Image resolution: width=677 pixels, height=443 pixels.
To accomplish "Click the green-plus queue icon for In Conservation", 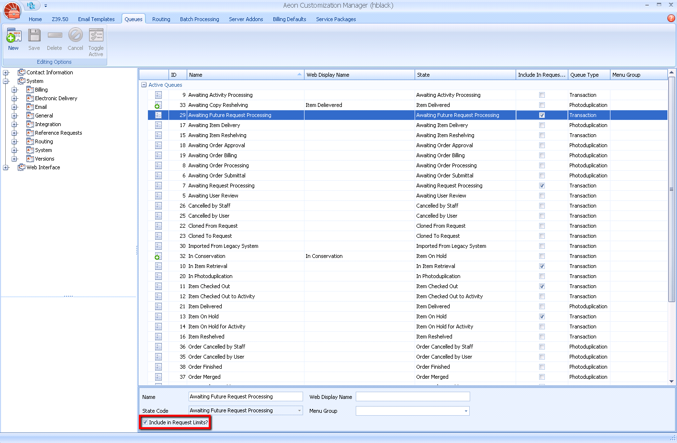I will (x=158, y=256).
